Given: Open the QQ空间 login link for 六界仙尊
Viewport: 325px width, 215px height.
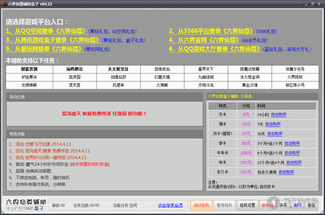Looking at the screenshot, I should (46, 31).
